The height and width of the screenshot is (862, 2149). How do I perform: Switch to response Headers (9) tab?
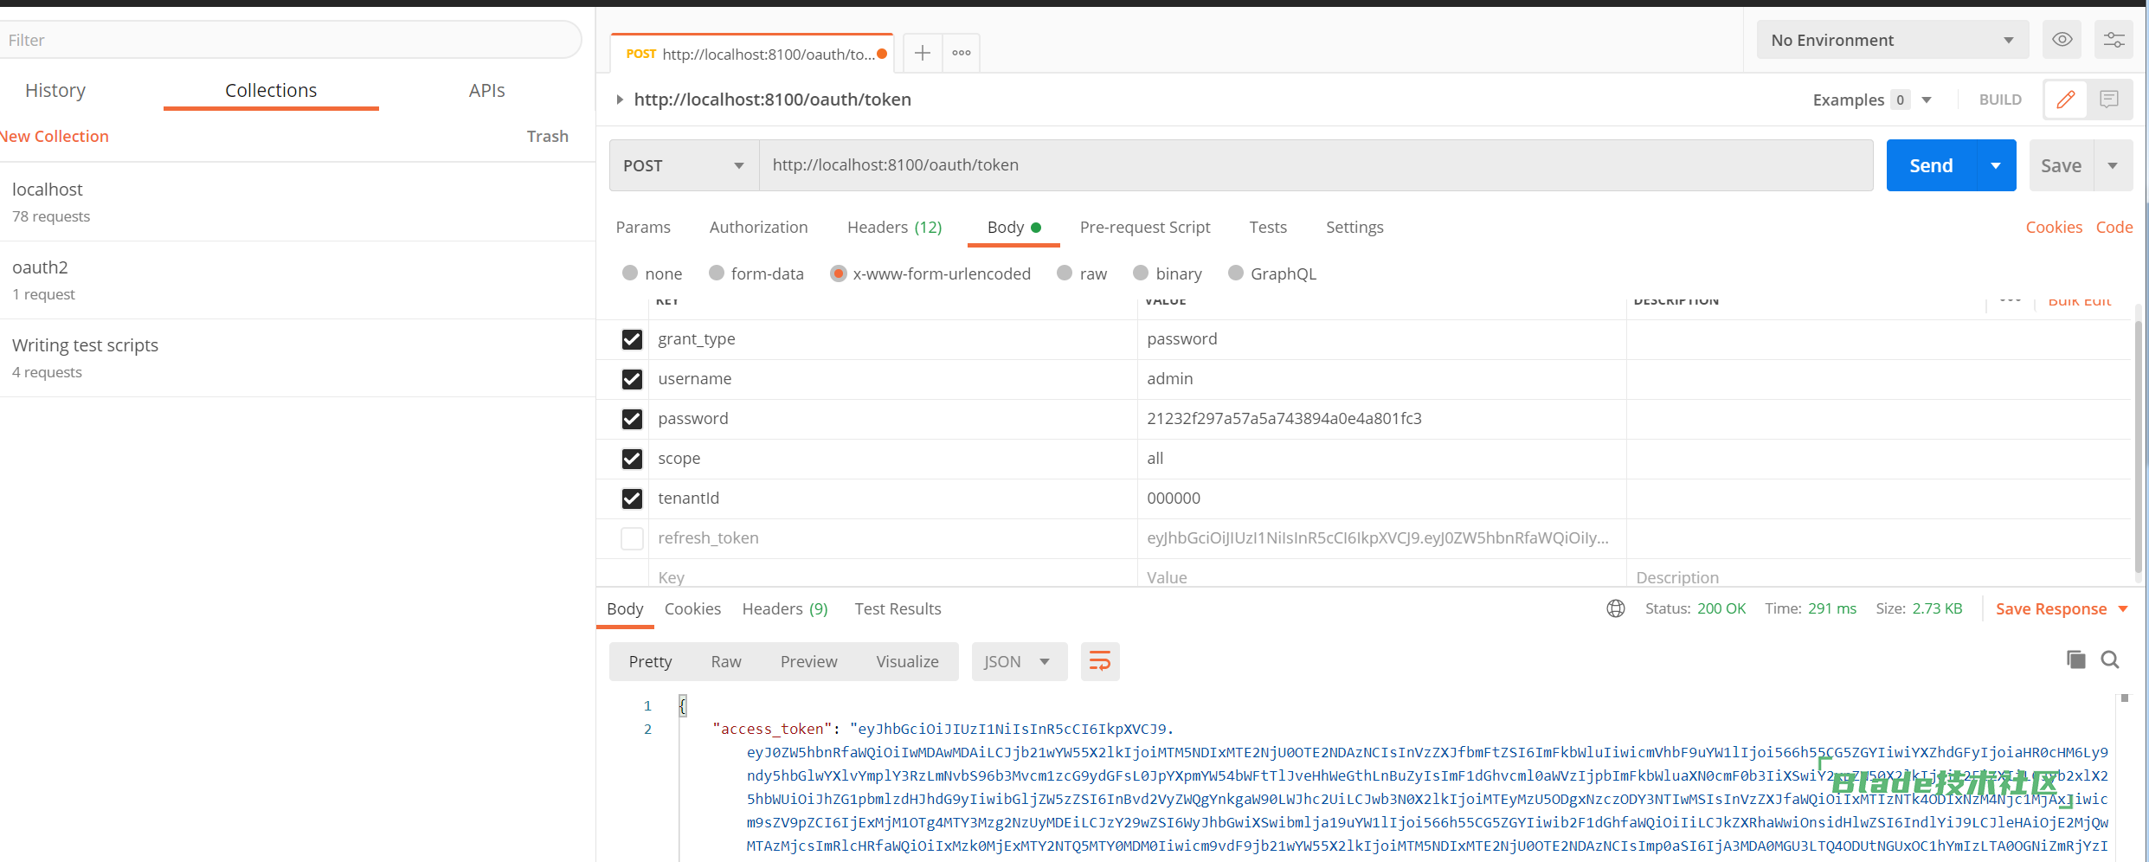pos(785,608)
